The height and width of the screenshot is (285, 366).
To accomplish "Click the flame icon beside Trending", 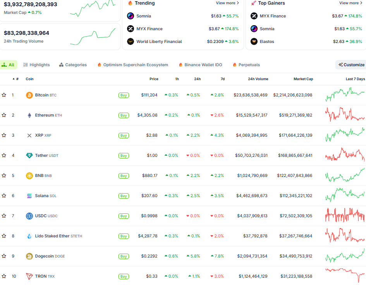I will pyautogui.click(x=130, y=3).
